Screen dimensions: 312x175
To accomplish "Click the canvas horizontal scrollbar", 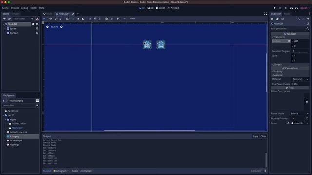I will (x=150, y=131).
